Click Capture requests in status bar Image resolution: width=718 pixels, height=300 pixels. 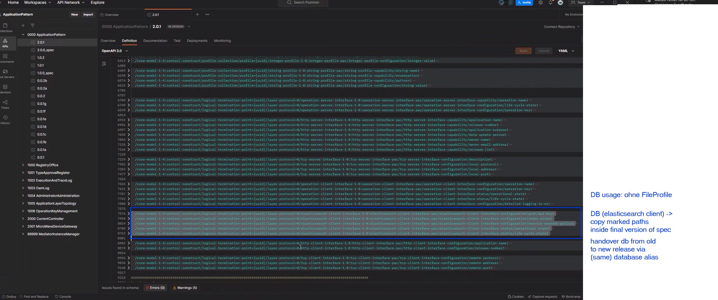pyautogui.click(x=543, y=297)
